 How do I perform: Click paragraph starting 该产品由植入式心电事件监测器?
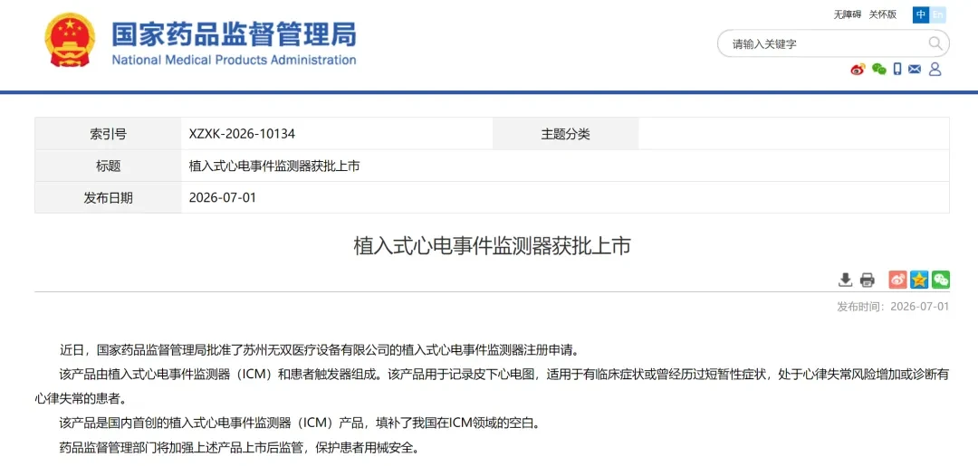[x=492, y=386]
